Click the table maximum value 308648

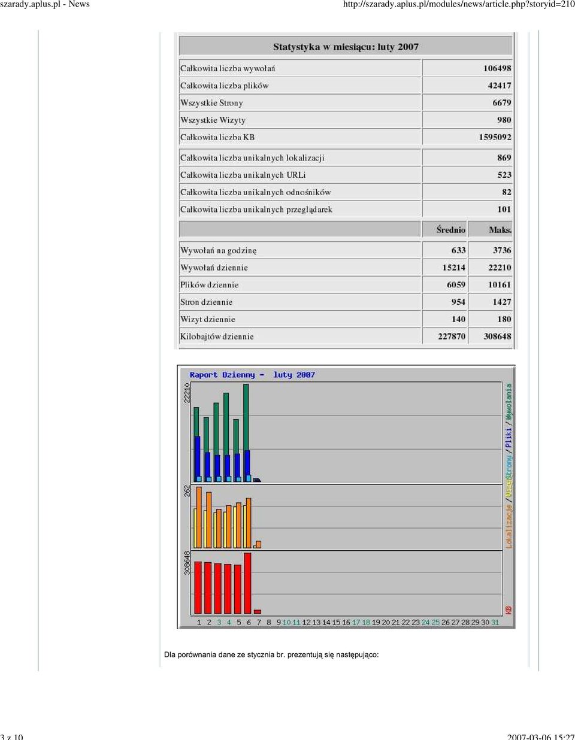click(497, 336)
